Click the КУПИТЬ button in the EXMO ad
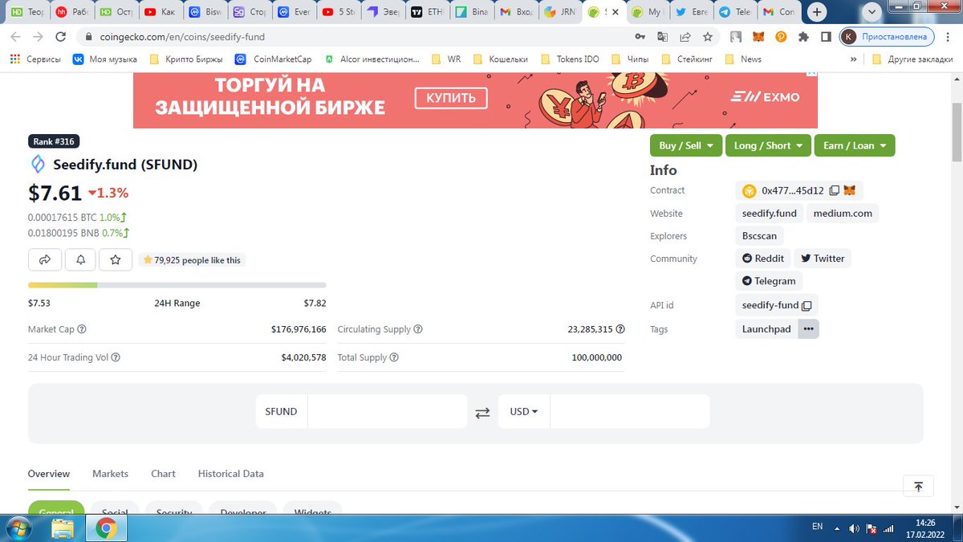 pos(451,98)
